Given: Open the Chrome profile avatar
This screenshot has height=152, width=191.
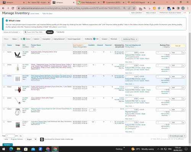Looking at the screenshot, I should point(183,8).
